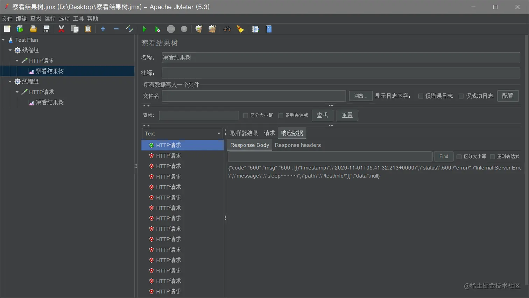Open the 运行 menu
Viewport: 529px width, 298px height.
[50, 19]
